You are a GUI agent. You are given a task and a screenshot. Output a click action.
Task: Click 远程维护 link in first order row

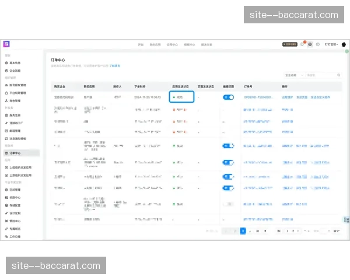(x=288, y=97)
